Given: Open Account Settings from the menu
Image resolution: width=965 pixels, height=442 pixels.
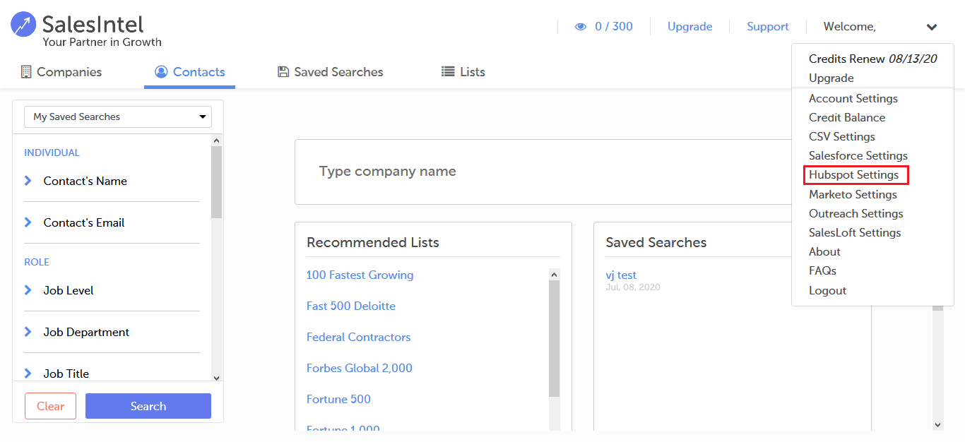Looking at the screenshot, I should (x=853, y=99).
